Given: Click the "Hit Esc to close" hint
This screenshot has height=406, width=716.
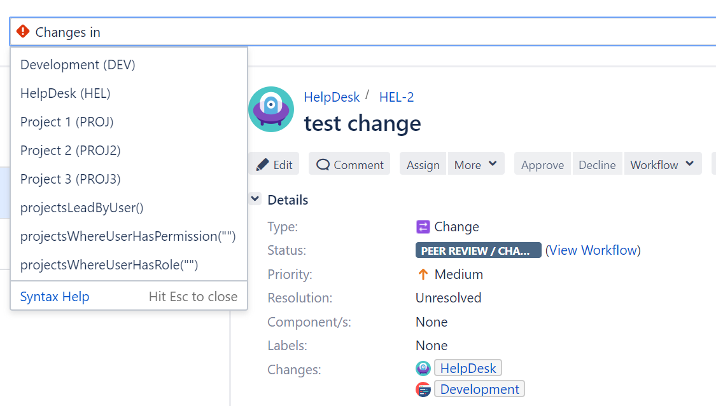Looking at the screenshot, I should pos(193,297).
